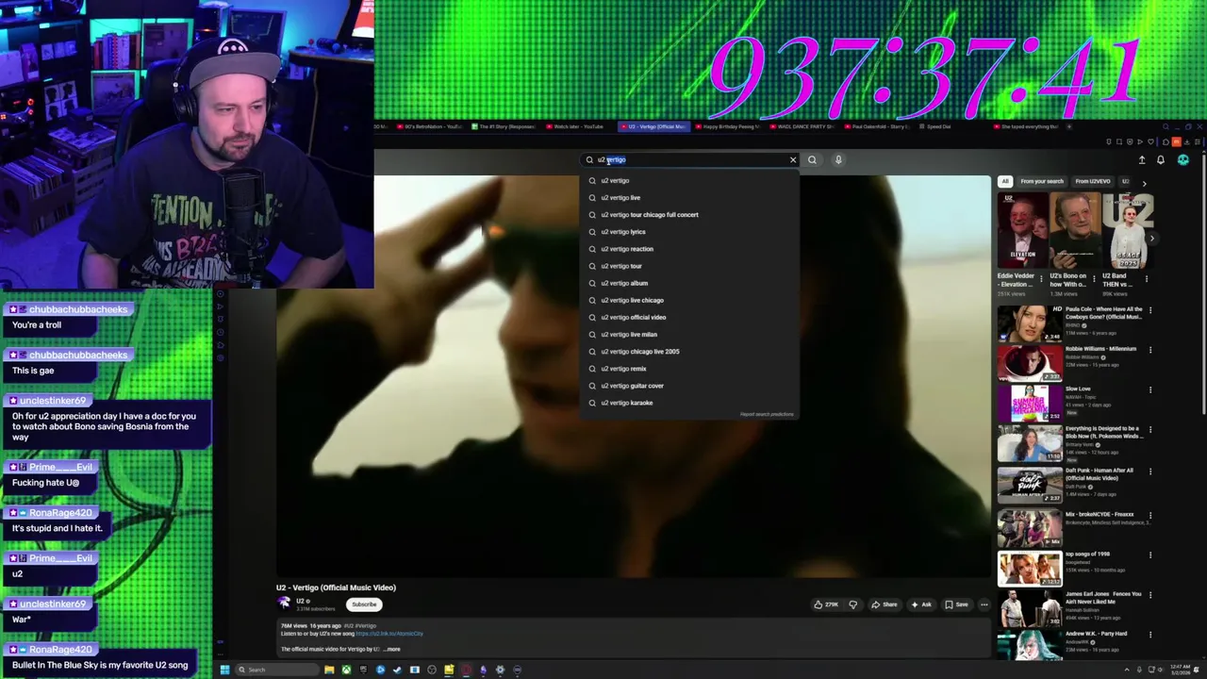
Task: Switch to '90's RetroNation - YouTube' browser tab
Action: [429, 126]
